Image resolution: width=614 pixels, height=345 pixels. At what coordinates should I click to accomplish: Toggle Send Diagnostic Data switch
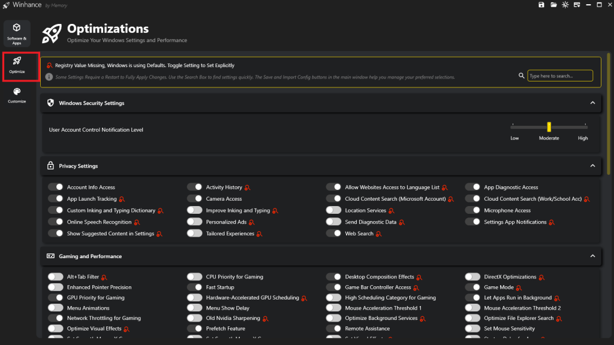click(333, 222)
